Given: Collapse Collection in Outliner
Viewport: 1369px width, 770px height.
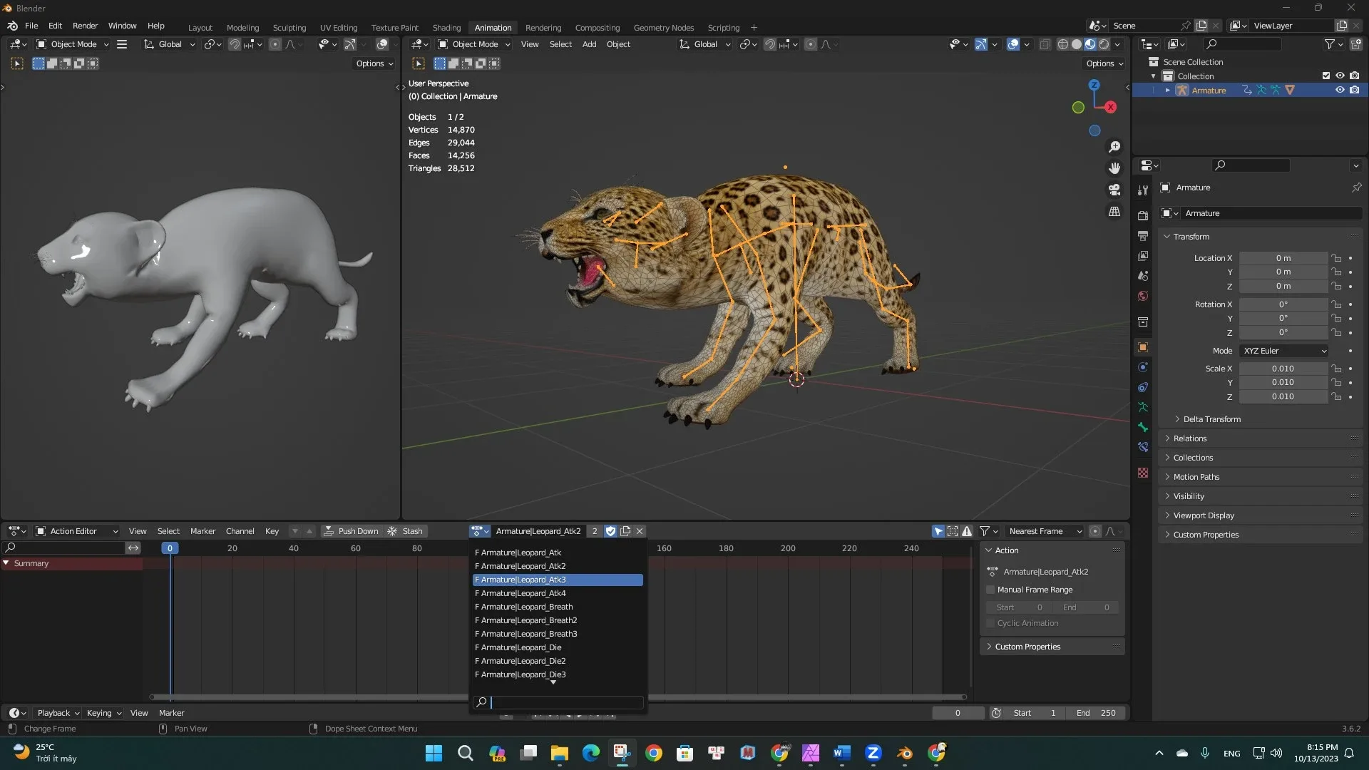Looking at the screenshot, I should pyautogui.click(x=1153, y=76).
